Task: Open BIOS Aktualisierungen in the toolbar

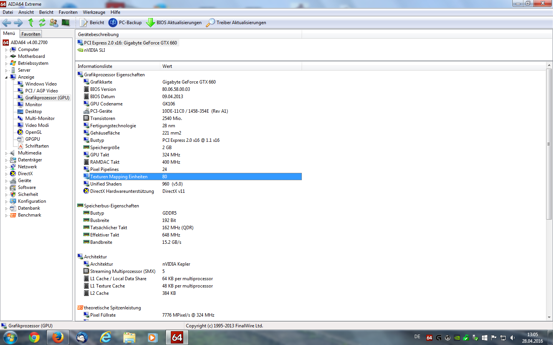Action: tap(174, 23)
